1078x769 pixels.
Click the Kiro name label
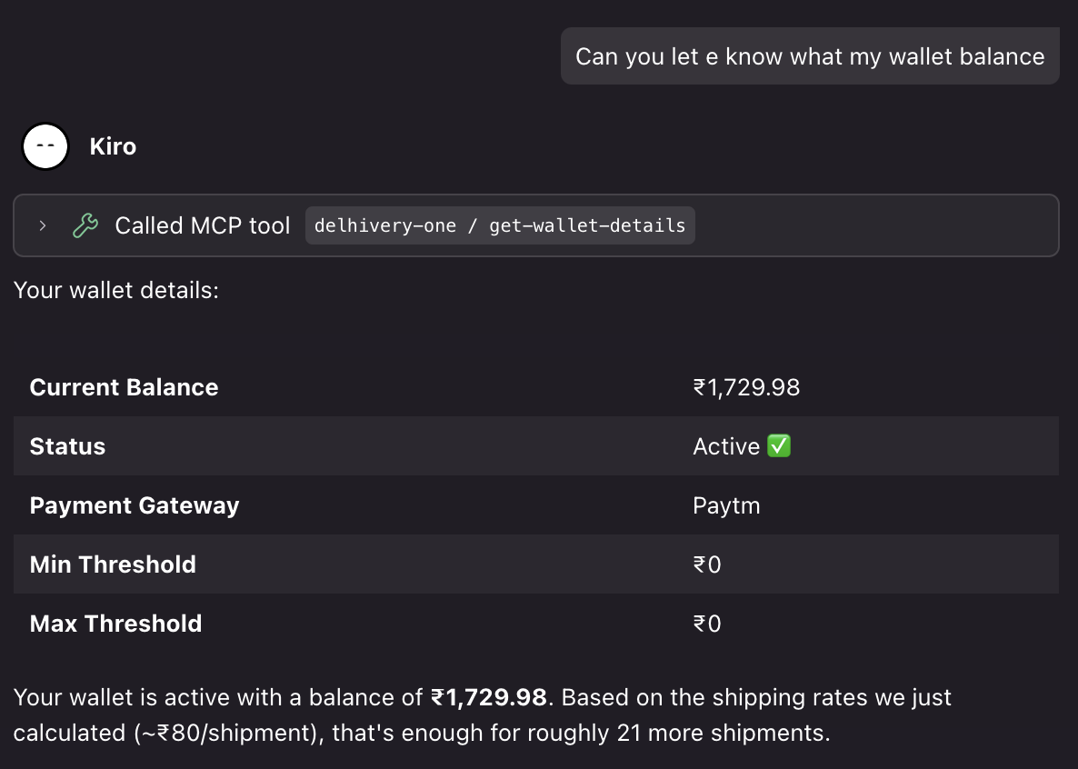(113, 146)
